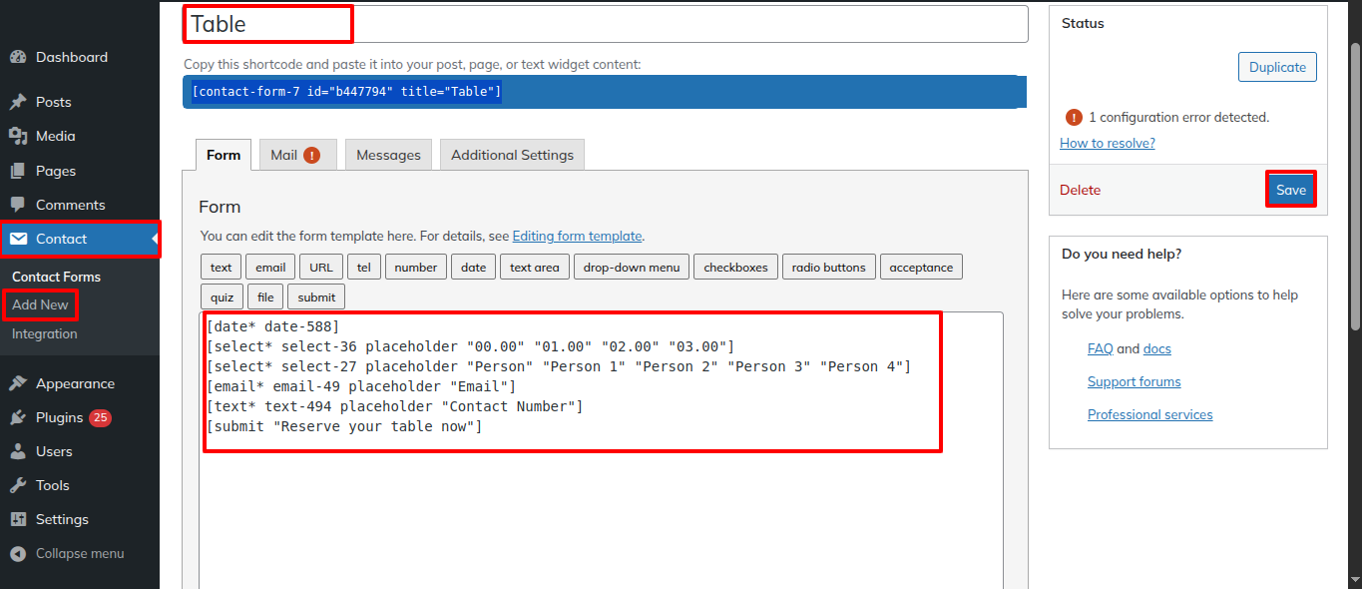The height and width of the screenshot is (589, 1362).
Task: Select the contact-form-7 shortcode field
Action: 606,92
